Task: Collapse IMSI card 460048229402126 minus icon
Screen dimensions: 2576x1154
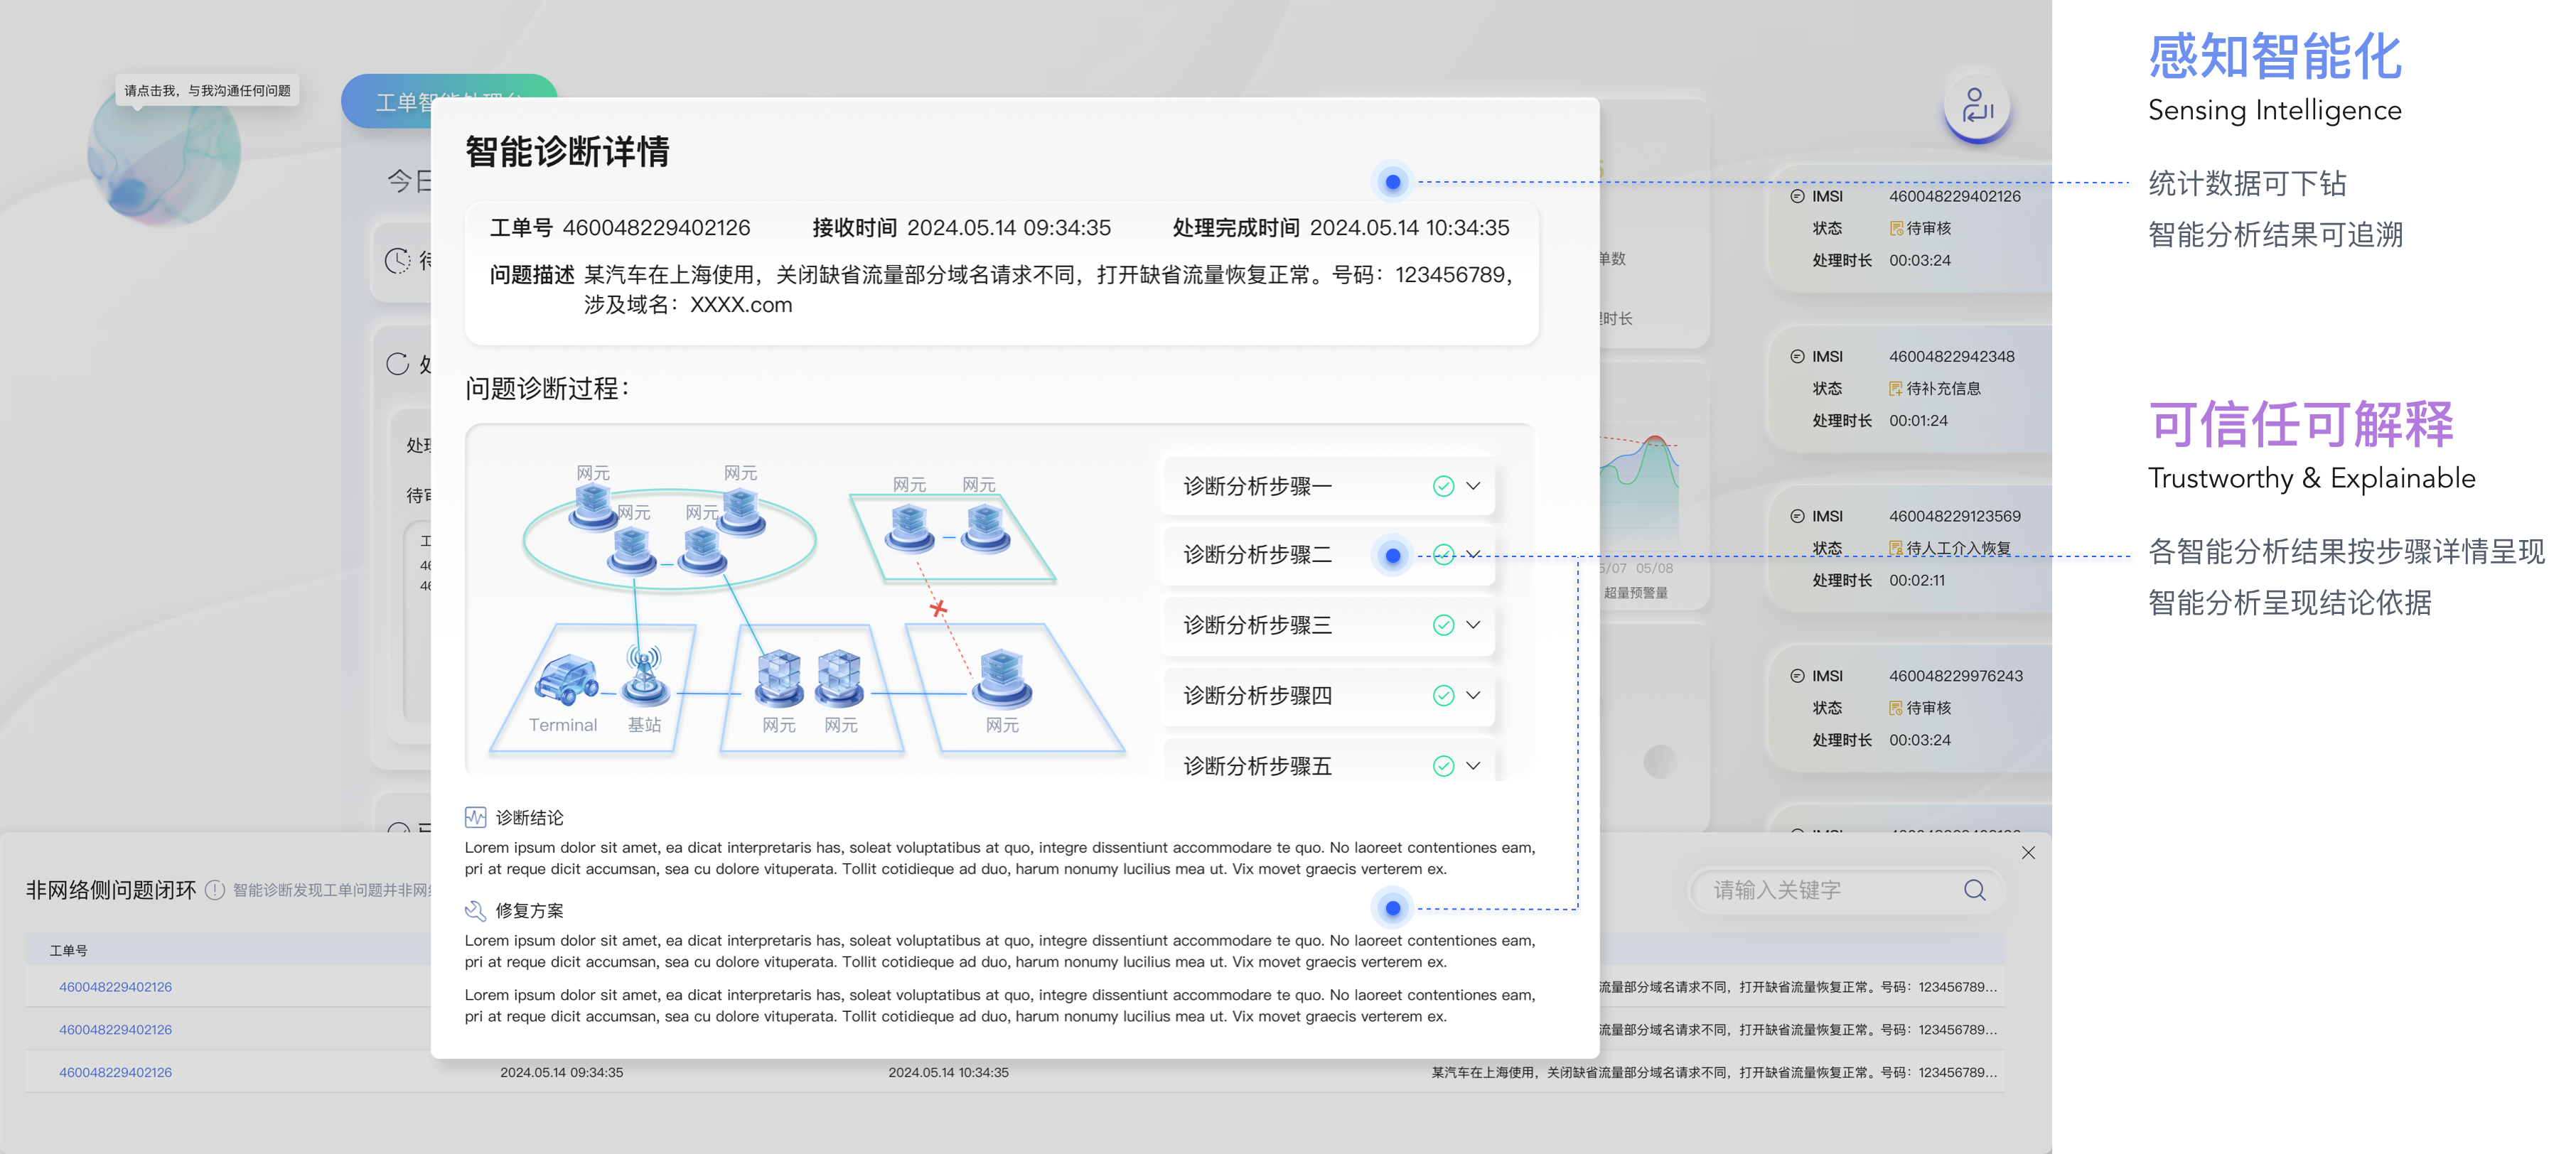Action: click(x=1797, y=196)
